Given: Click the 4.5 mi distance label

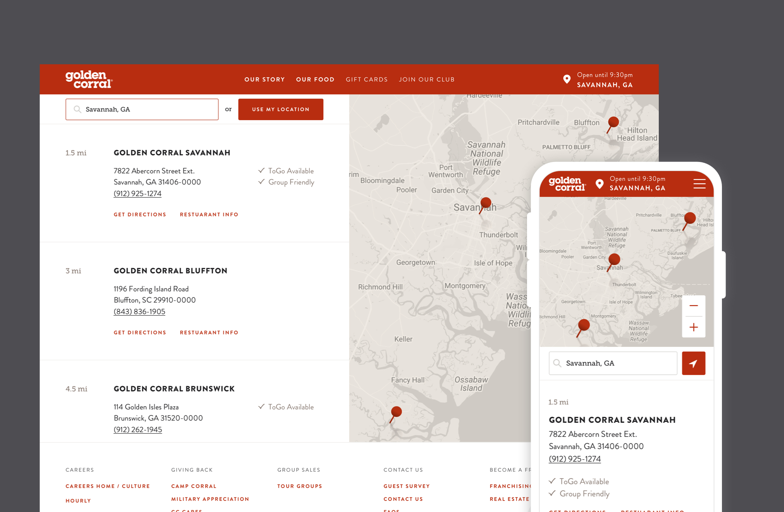Looking at the screenshot, I should click(x=76, y=389).
